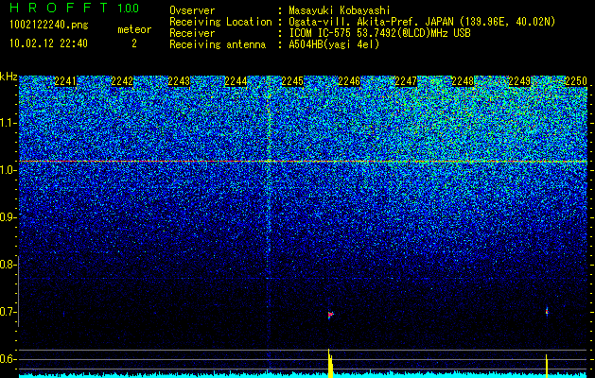Click time marker 2248
Screen dimensions: 595x378
pos(463,81)
